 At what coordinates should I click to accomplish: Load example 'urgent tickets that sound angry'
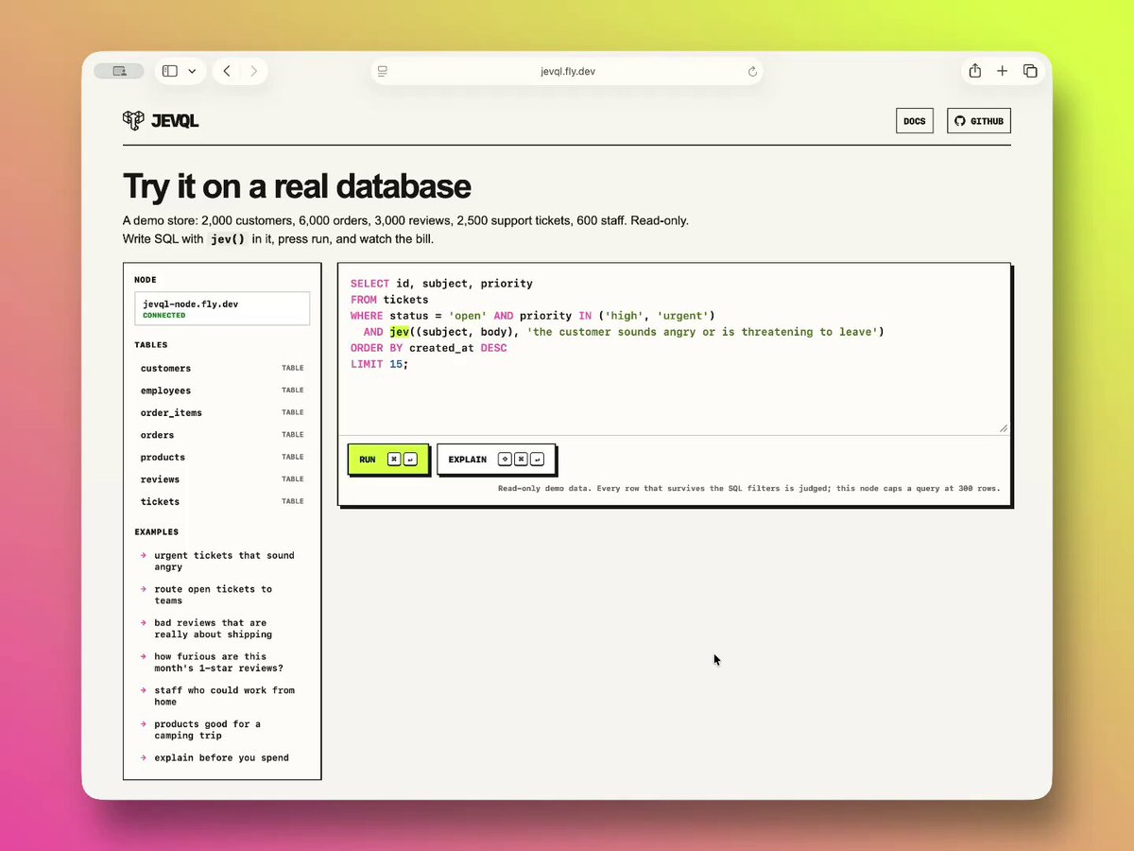(222, 562)
